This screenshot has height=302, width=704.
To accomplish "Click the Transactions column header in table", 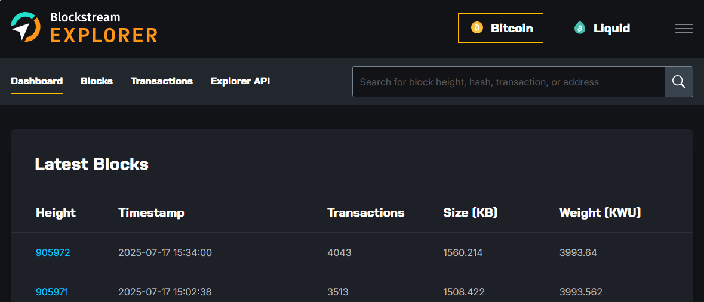I will 366,212.
